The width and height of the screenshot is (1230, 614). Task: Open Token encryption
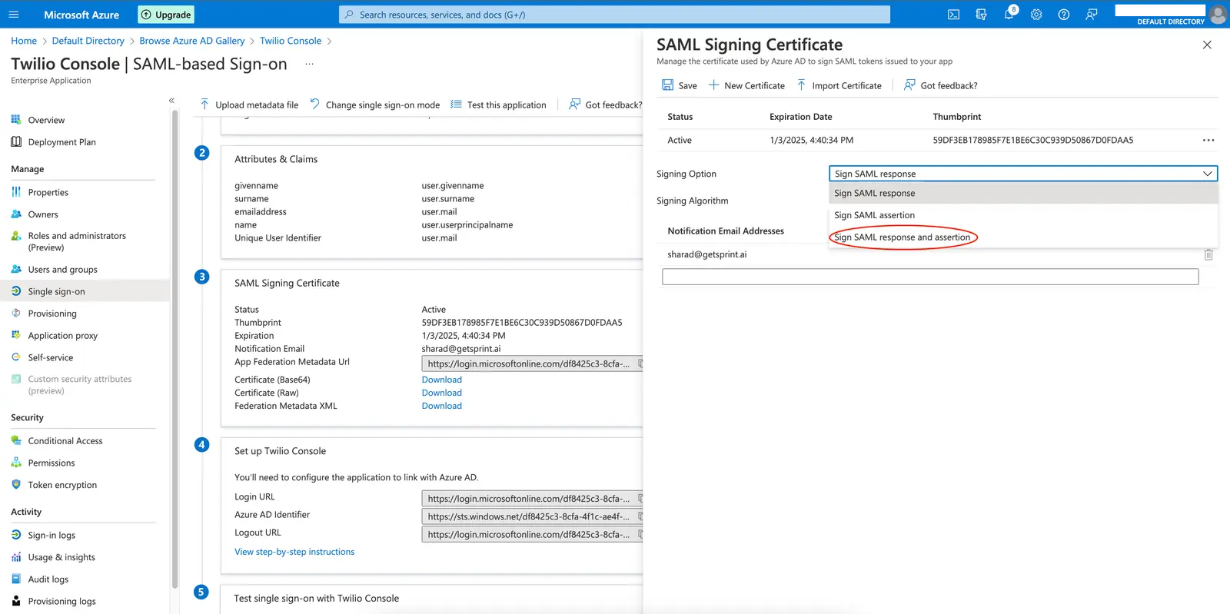(x=62, y=485)
